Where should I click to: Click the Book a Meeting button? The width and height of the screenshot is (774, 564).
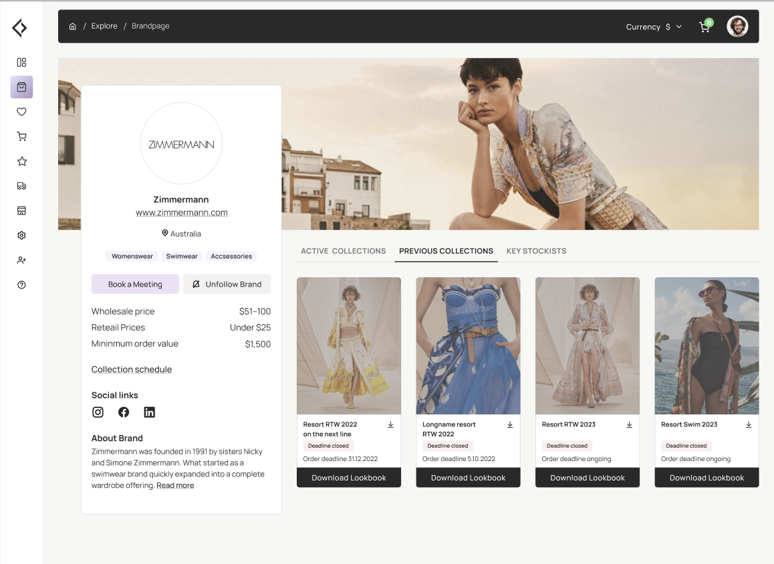click(x=135, y=284)
